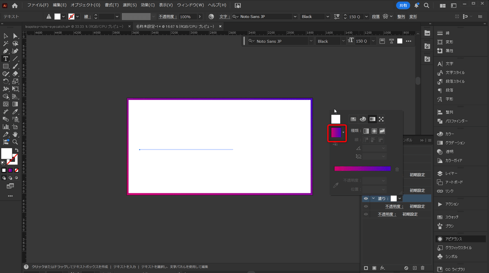Toggle visibility eye of 塗り row
Screen dimensions: 489x273
[x=366, y=199]
